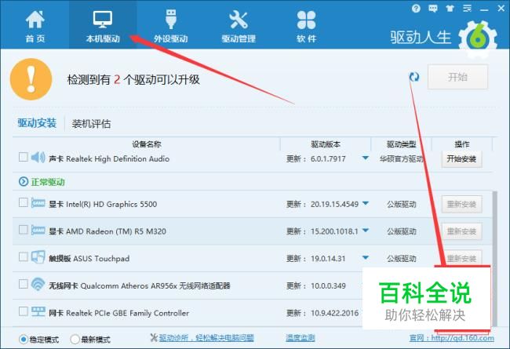Click the refresh rescan arrows icon

click(x=414, y=77)
